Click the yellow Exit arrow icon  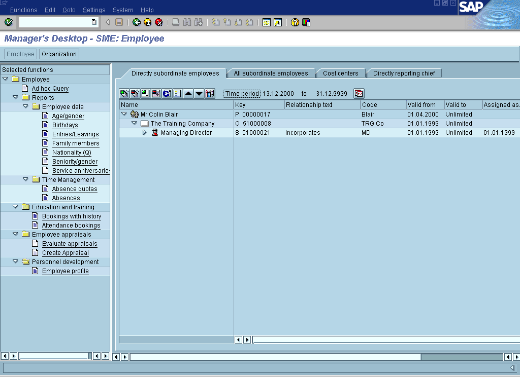point(148,22)
